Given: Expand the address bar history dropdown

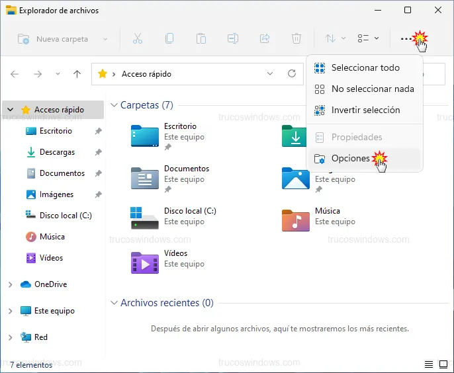Looking at the screenshot, I should [270, 74].
